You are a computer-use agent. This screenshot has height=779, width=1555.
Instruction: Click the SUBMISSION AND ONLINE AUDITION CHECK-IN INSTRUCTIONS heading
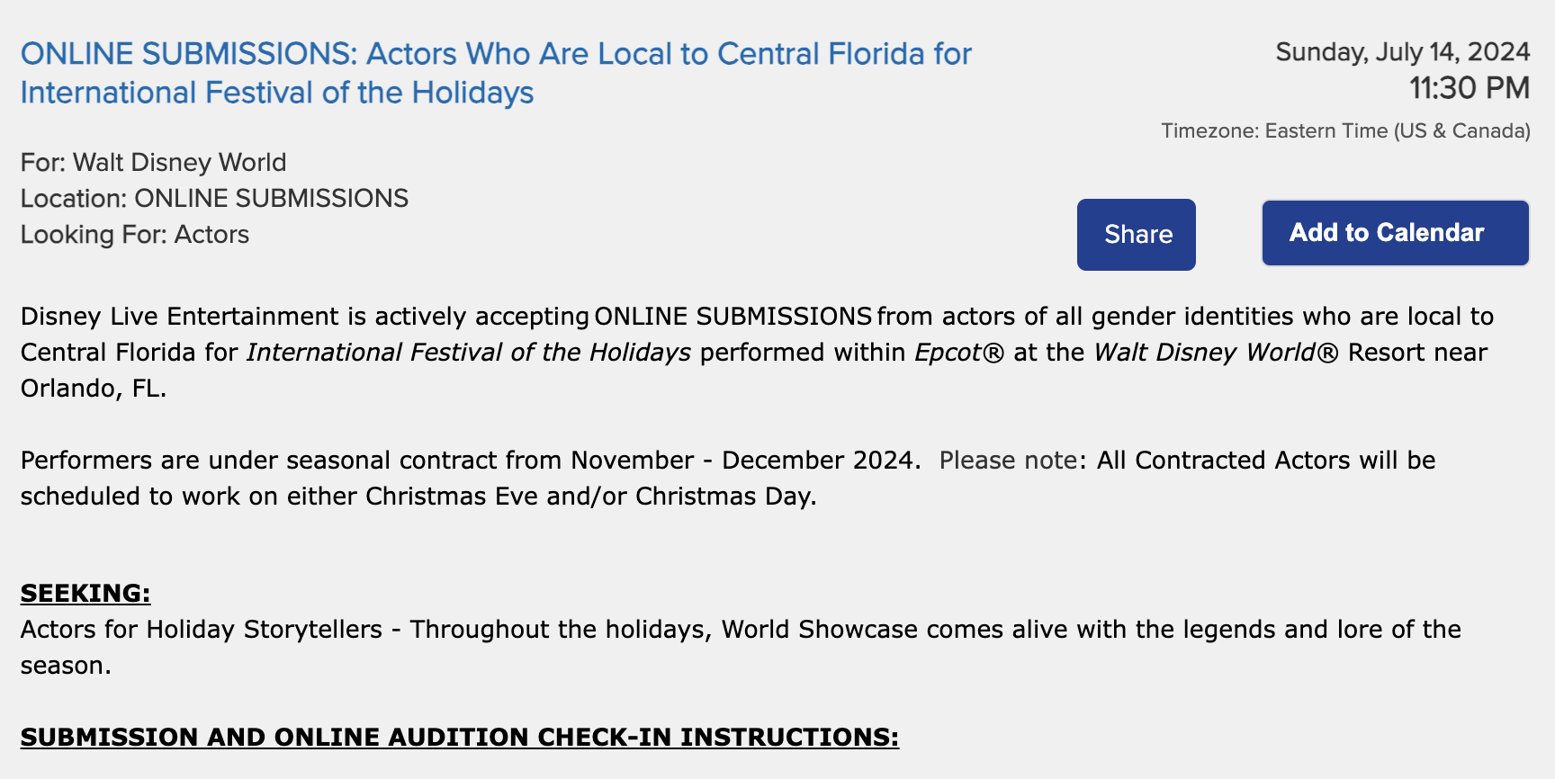pos(459,738)
